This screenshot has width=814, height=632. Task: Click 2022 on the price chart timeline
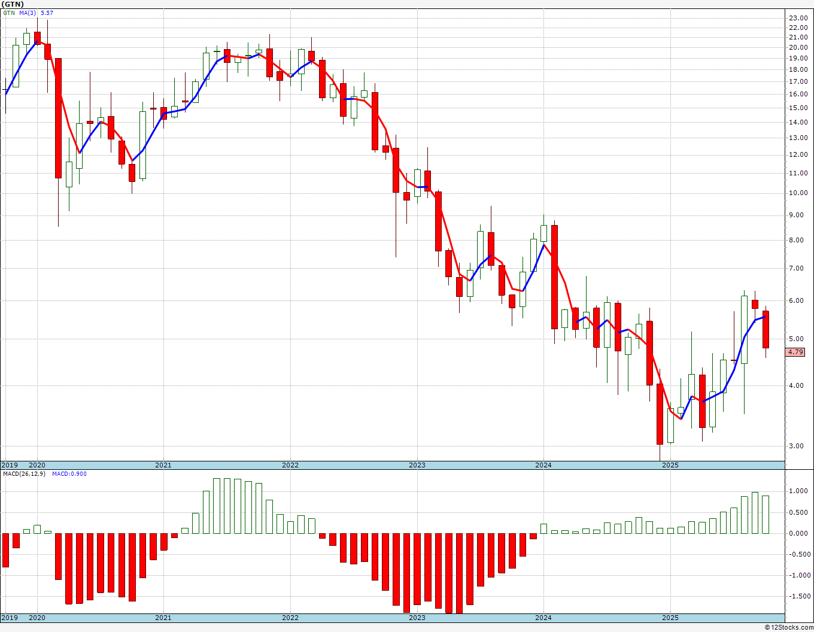(290, 465)
